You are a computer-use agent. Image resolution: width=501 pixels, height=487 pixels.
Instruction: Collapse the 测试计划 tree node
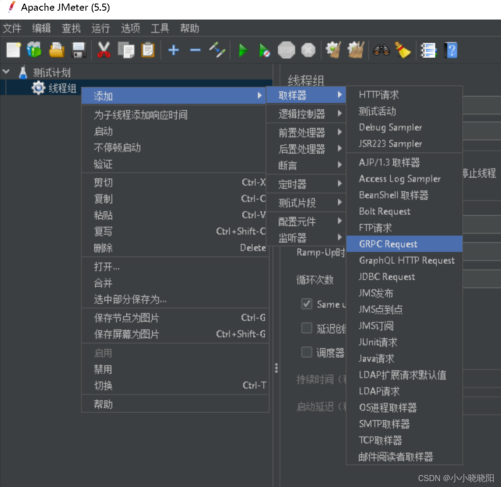tap(6, 72)
